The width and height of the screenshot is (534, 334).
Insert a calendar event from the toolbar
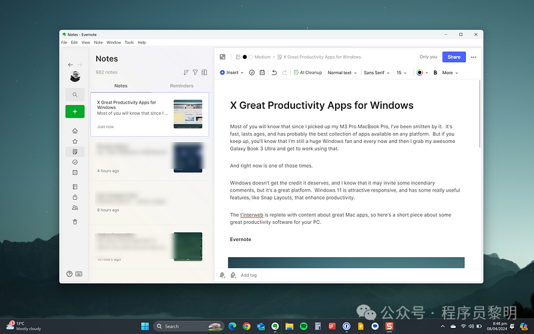(262, 73)
